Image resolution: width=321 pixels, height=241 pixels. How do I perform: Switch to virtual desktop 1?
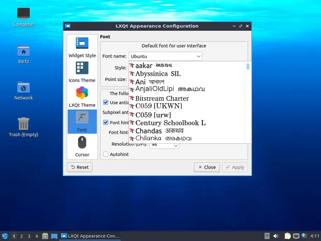tap(14, 236)
